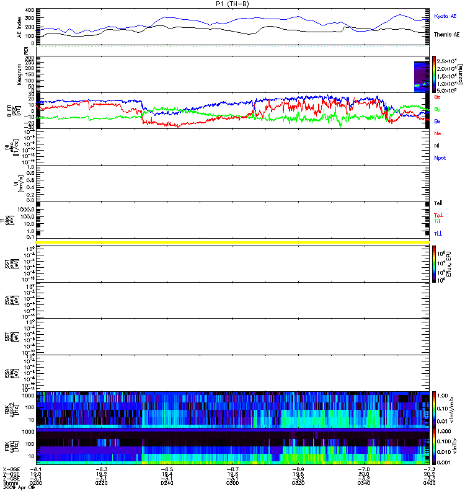Viewport: 465px width, 496px height.
Task: Click the AE Index axis label
Action: coord(20,27)
